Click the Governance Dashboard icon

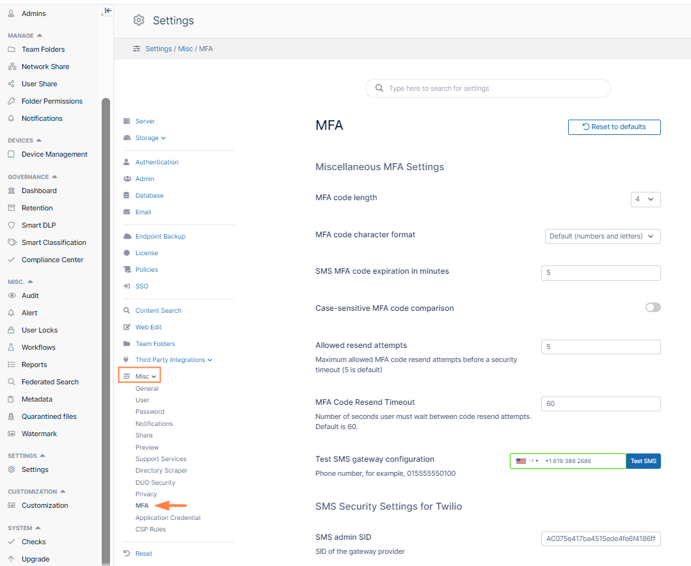pos(12,191)
